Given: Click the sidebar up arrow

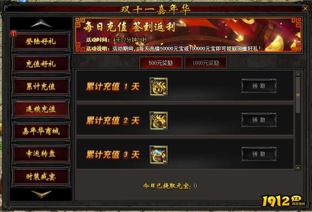Looking at the screenshot, I should click(41, 23).
